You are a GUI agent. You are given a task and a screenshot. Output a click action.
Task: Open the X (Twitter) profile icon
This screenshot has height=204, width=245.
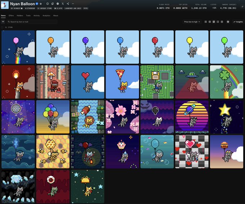coord(63,4)
